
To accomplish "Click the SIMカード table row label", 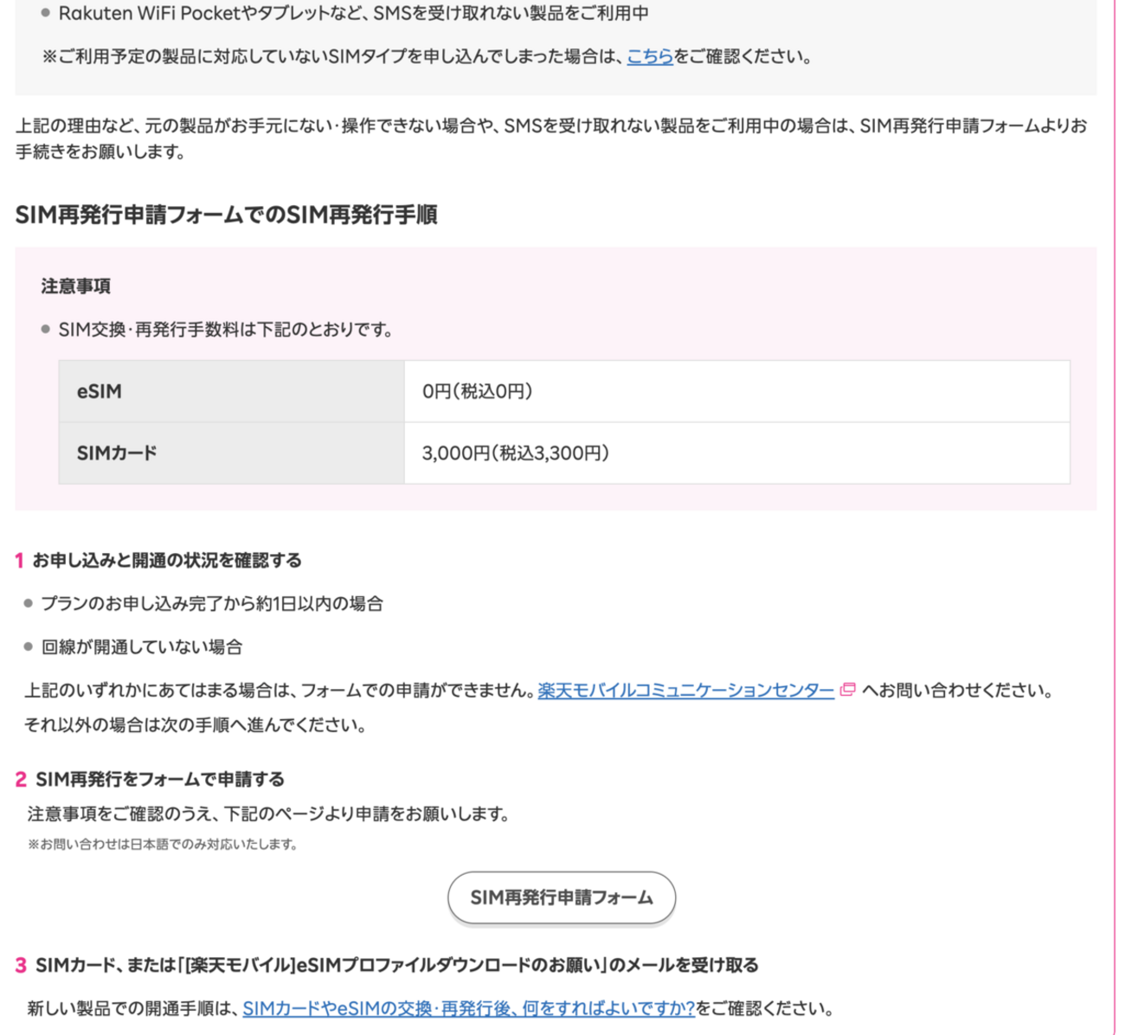I will tap(232, 453).
